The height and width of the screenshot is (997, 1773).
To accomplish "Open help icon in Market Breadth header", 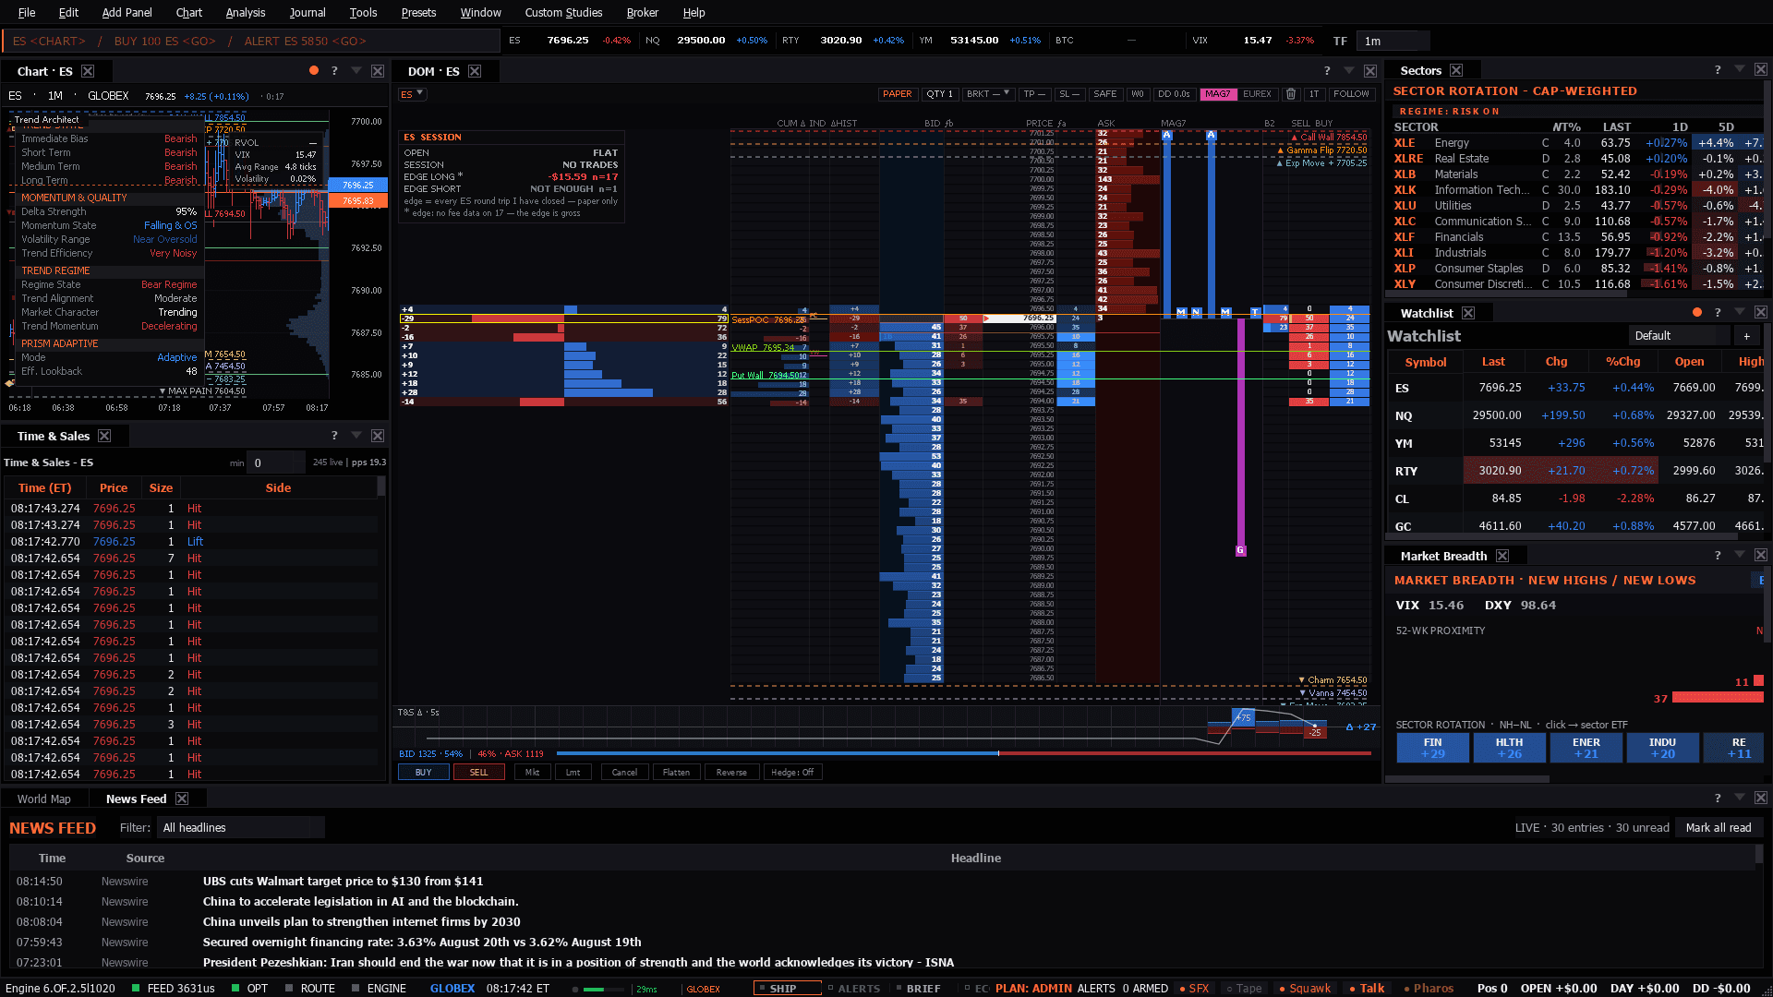I will tap(1718, 556).
